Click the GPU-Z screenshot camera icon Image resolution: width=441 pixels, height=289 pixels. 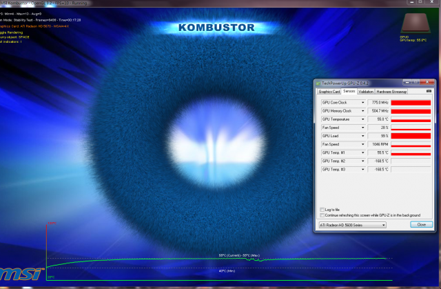click(x=429, y=91)
